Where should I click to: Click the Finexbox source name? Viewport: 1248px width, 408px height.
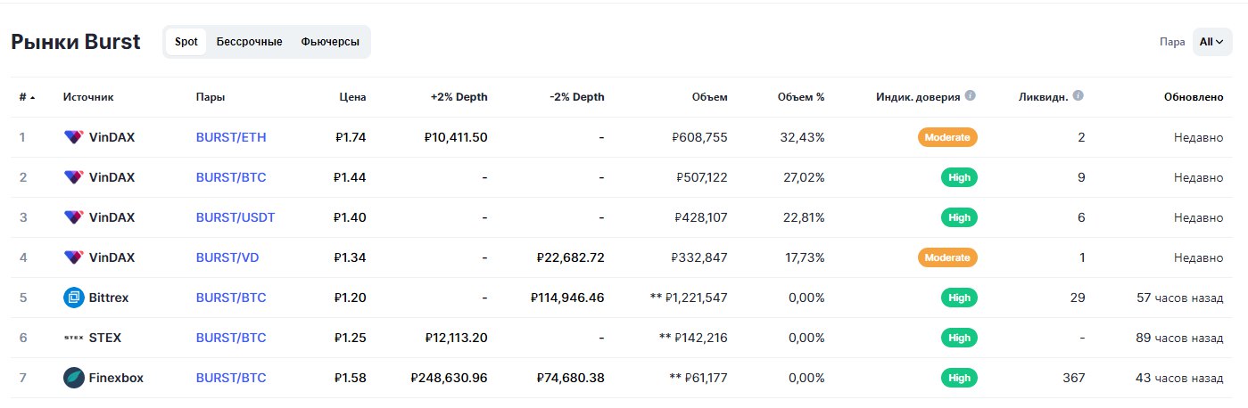116,378
